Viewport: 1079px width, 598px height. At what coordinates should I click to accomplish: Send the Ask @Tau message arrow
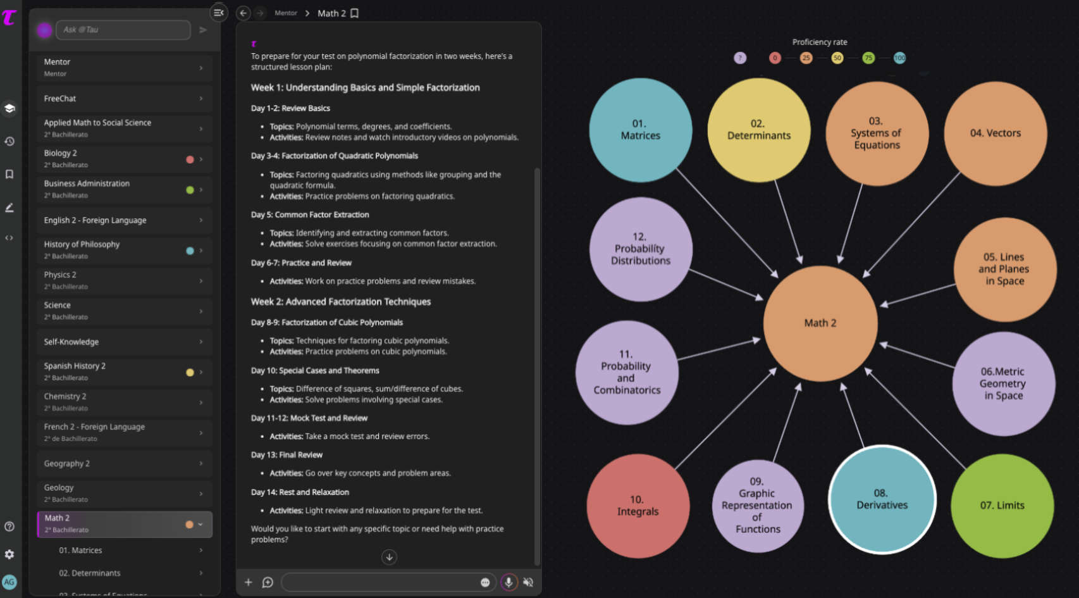click(x=203, y=30)
